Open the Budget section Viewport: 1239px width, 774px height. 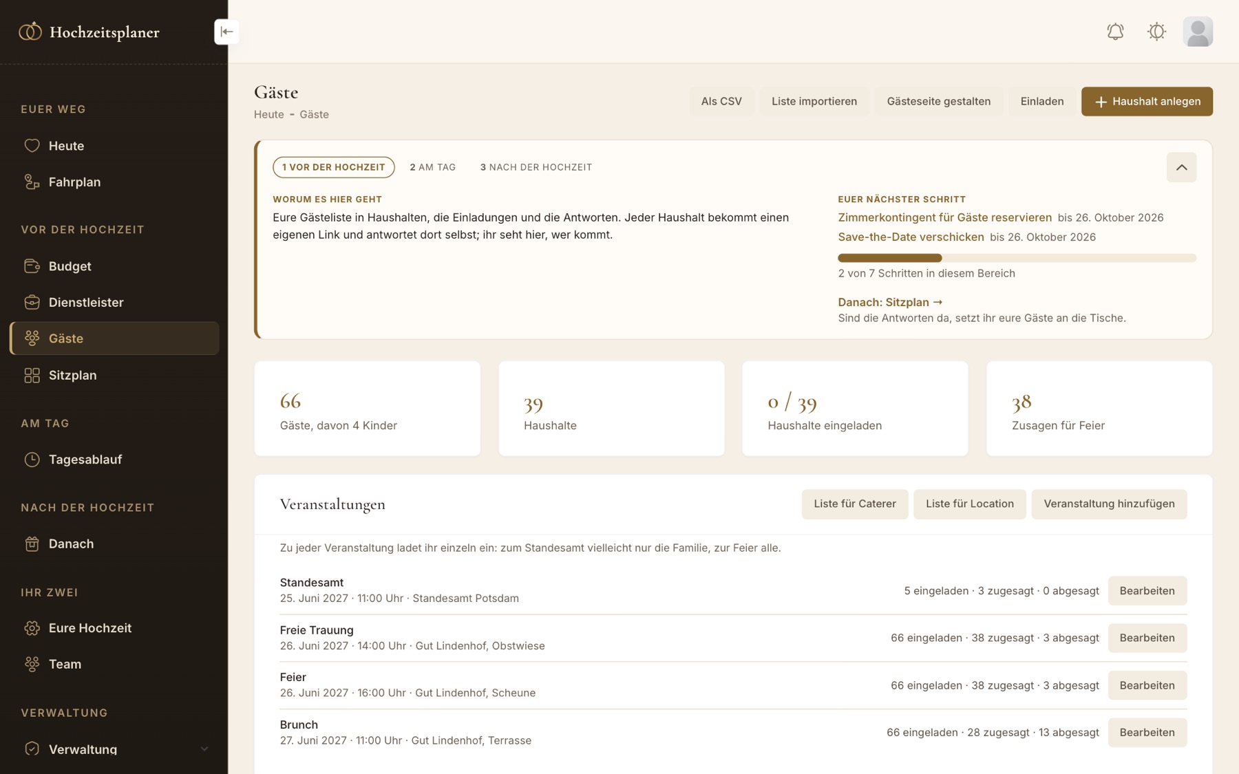[114, 266]
